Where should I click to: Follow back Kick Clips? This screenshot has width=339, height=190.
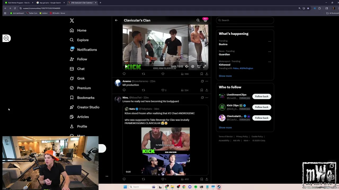tap(262, 107)
